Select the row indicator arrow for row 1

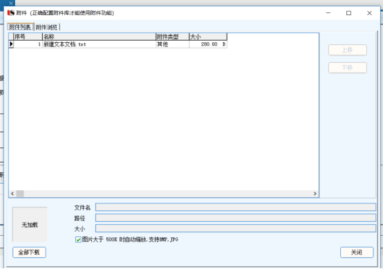(11, 44)
